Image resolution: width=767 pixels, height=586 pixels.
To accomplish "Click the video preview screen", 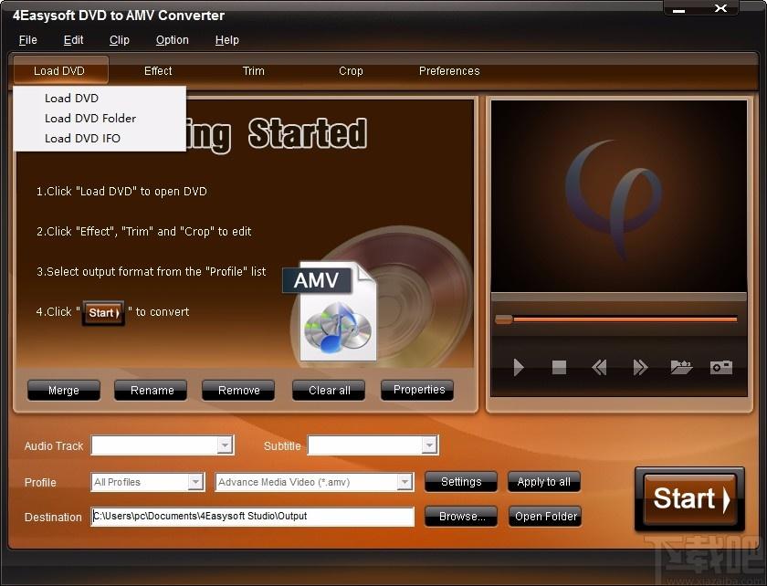I will point(619,196).
